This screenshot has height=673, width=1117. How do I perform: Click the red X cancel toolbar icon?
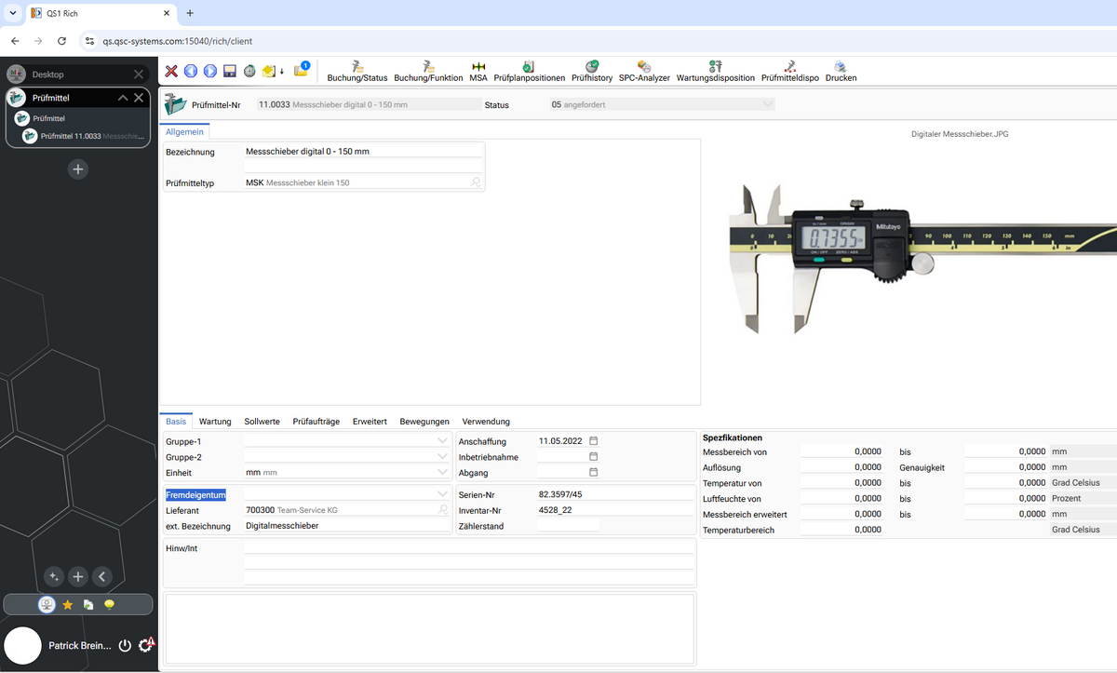point(171,71)
